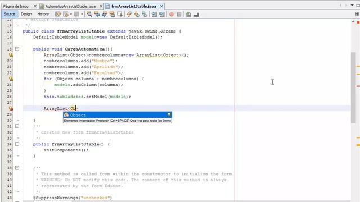The width and height of the screenshot is (360, 202).
Task: Close the Página de Inicio tab
Action: pos(35,6)
